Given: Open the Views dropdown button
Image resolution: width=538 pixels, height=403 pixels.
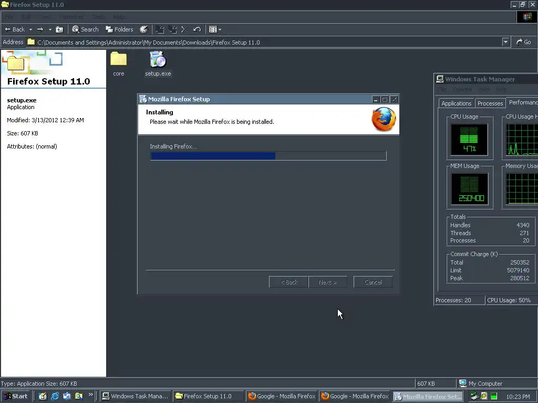Looking at the screenshot, I should coord(215,29).
